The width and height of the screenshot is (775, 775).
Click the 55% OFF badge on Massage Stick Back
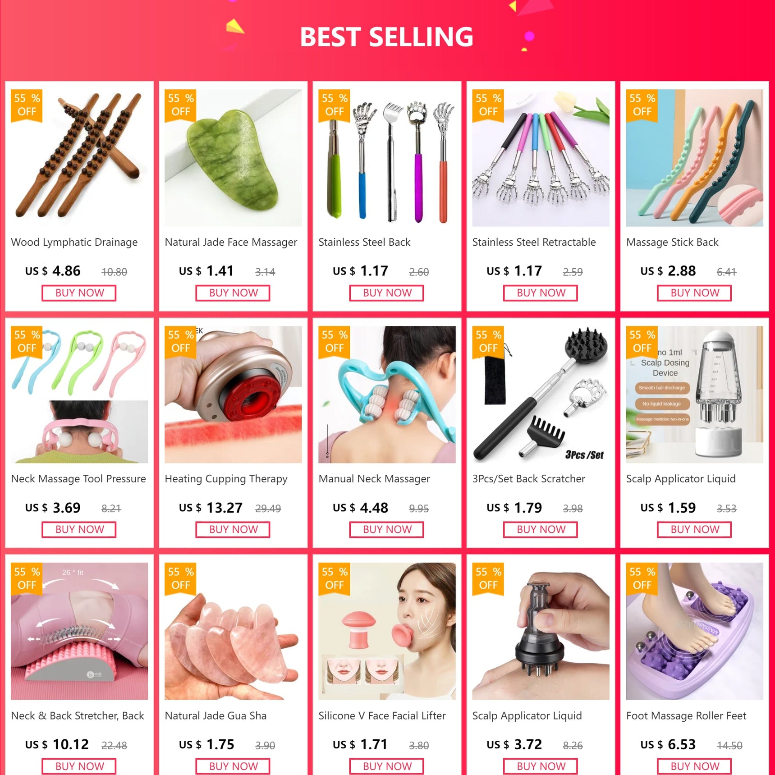pos(642,105)
